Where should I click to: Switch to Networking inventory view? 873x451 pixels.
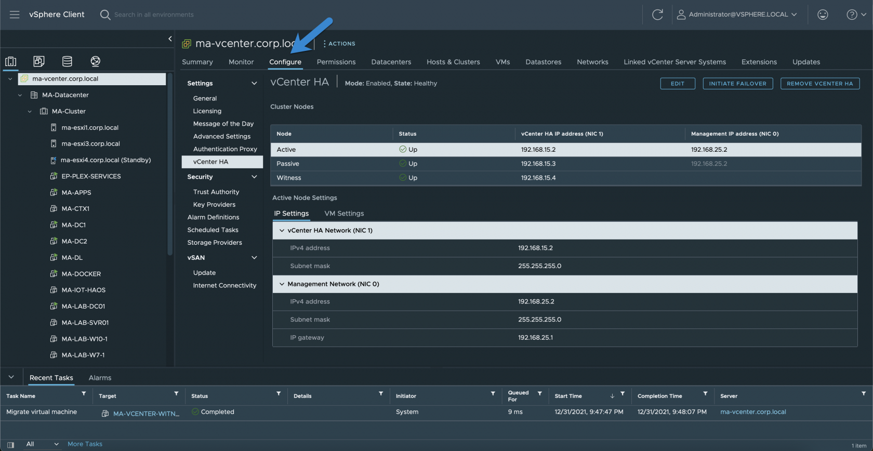95,61
